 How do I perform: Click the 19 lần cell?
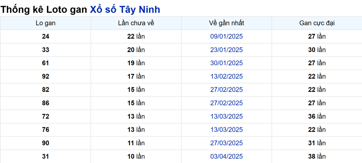pyautogui.click(x=136, y=63)
